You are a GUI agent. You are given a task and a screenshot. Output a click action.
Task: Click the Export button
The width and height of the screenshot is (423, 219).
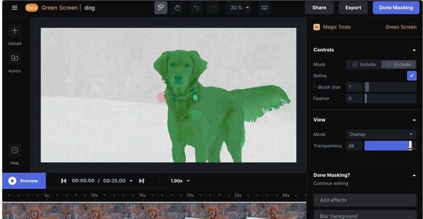click(353, 8)
